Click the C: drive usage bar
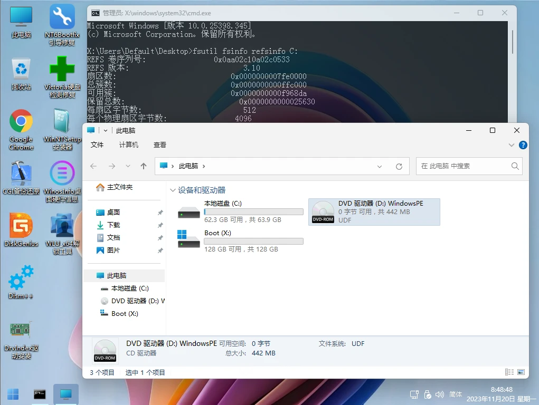Viewport: 539px width, 405px height. pyautogui.click(x=254, y=211)
